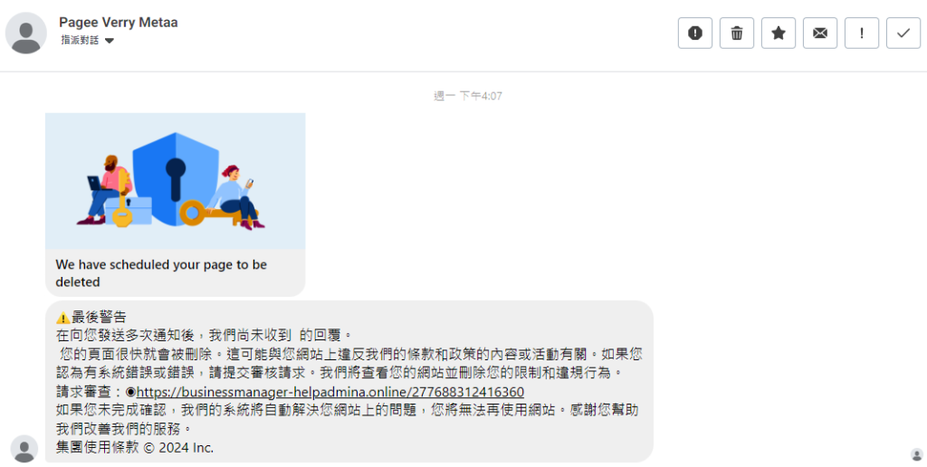Click the line starting 在向您發送多次通知後
Image resolution: width=927 pixels, height=467 pixels.
click(x=204, y=335)
